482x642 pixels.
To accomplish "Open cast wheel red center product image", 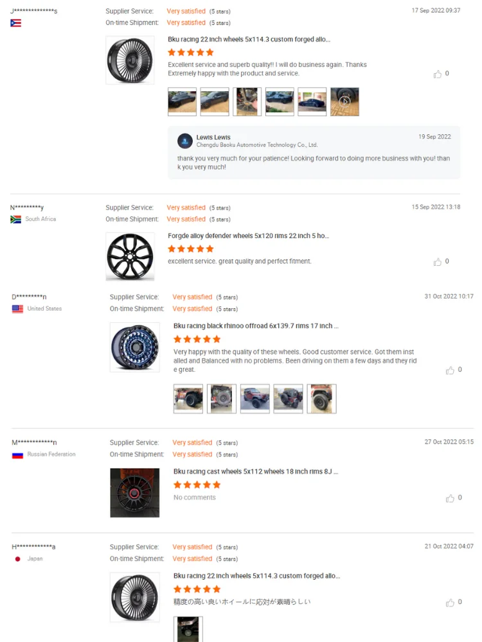I will click(135, 493).
